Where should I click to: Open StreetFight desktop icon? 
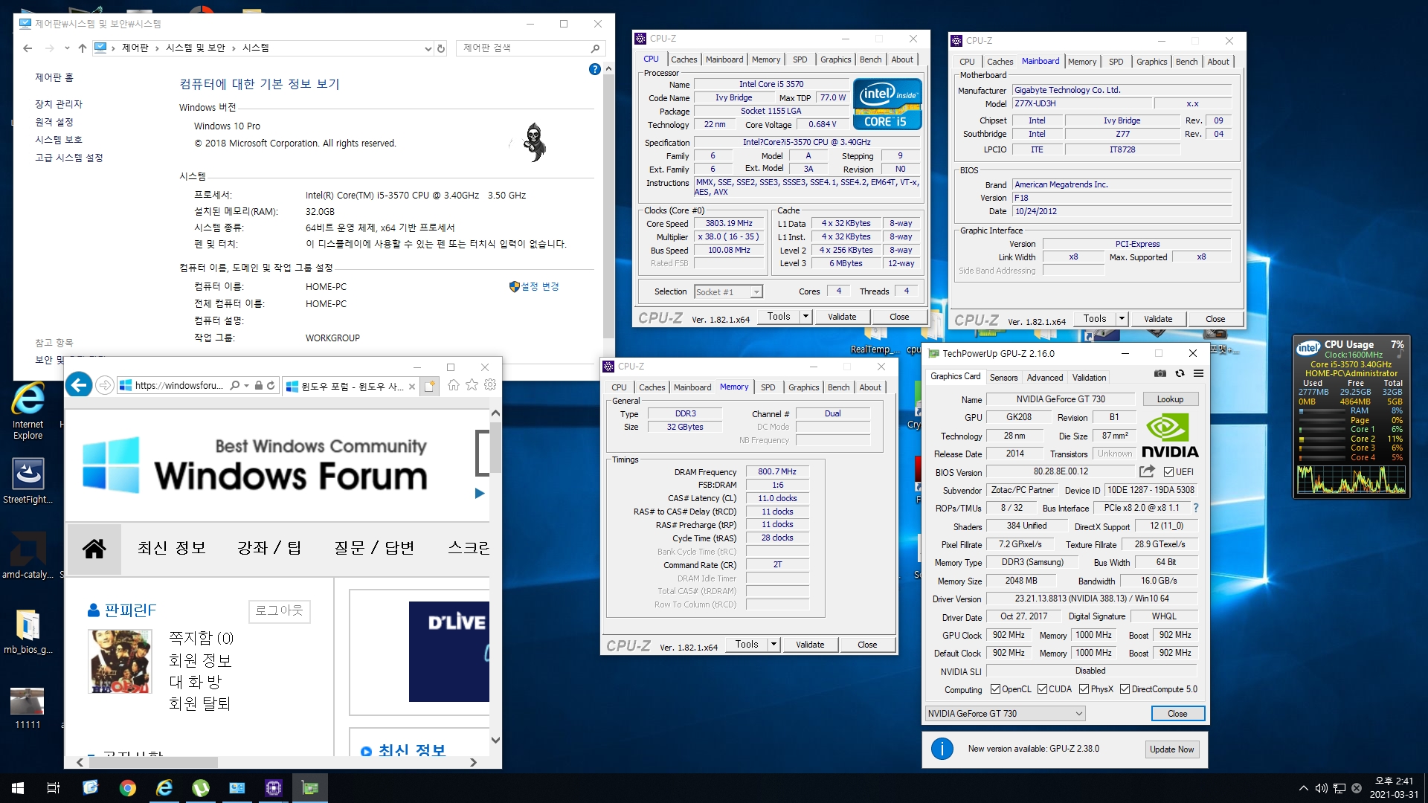click(x=28, y=480)
